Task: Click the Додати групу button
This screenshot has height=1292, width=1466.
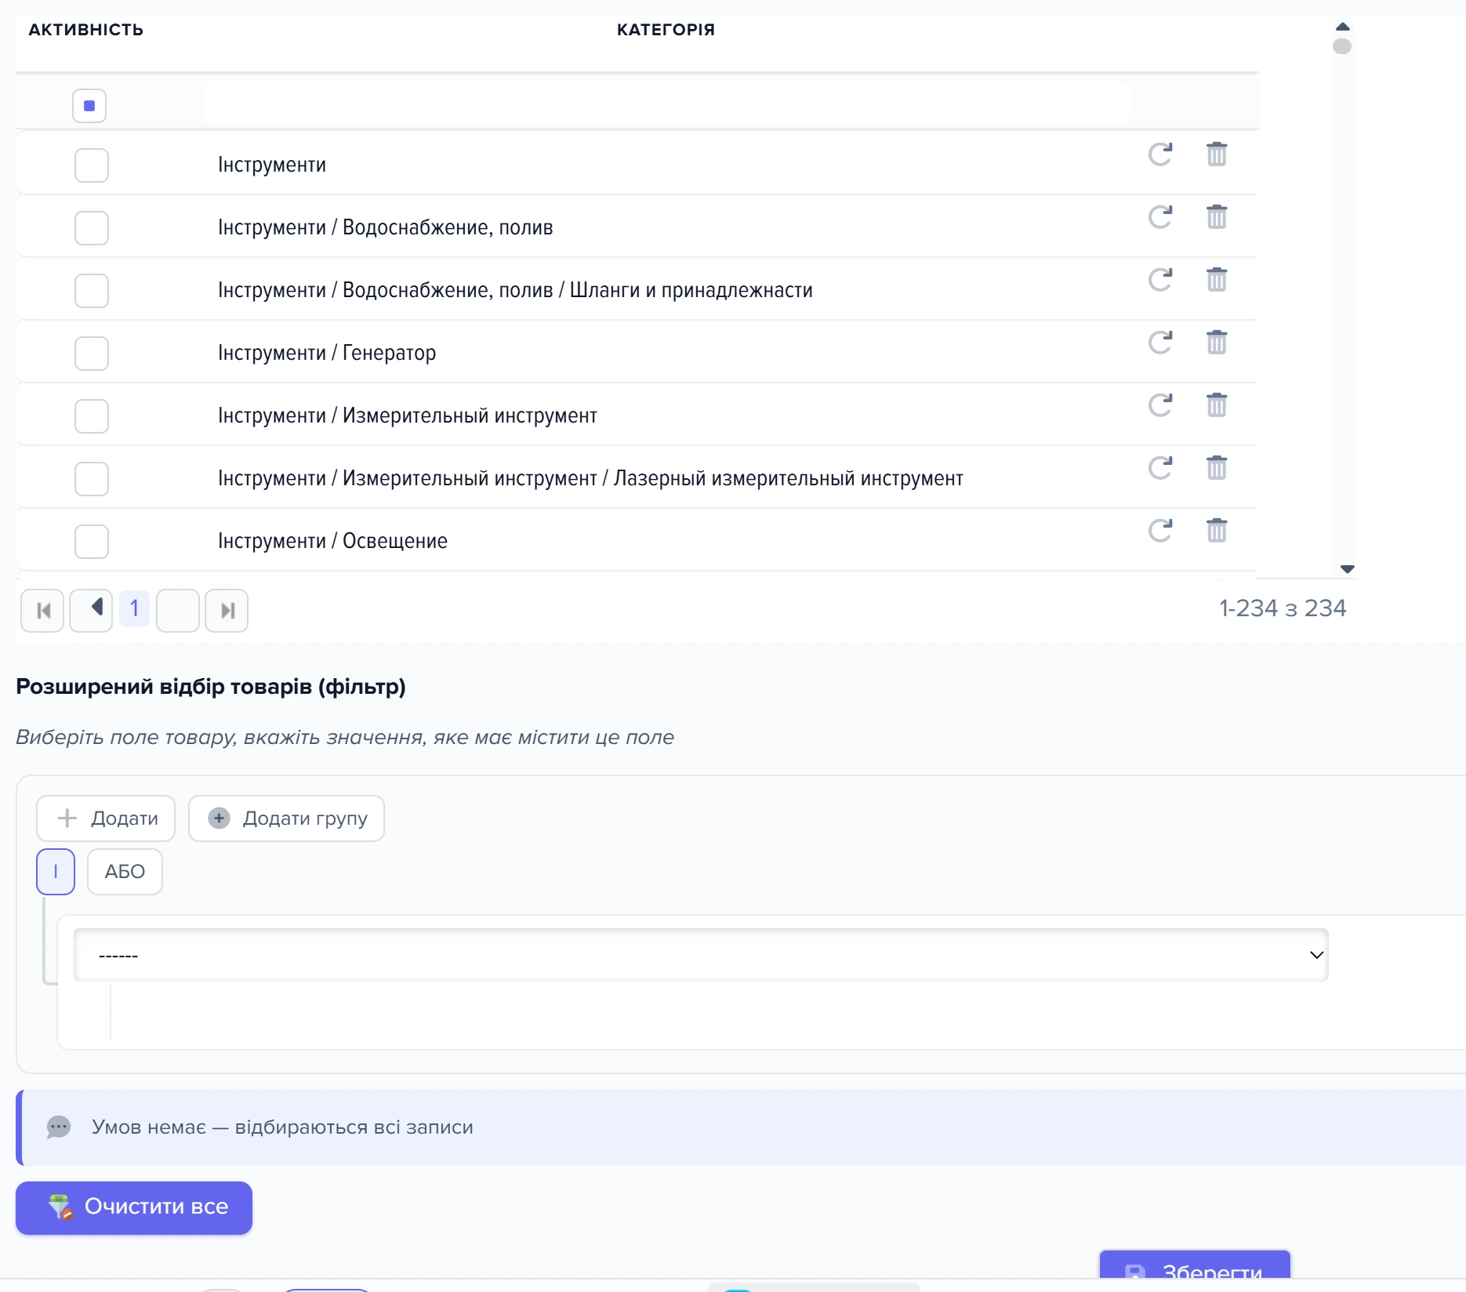Action: pyautogui.click(x=286, y=818)
